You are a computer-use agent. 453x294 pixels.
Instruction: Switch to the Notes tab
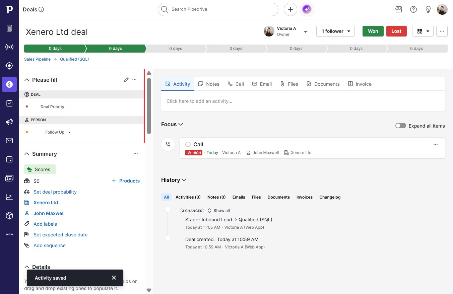(209, 84)
